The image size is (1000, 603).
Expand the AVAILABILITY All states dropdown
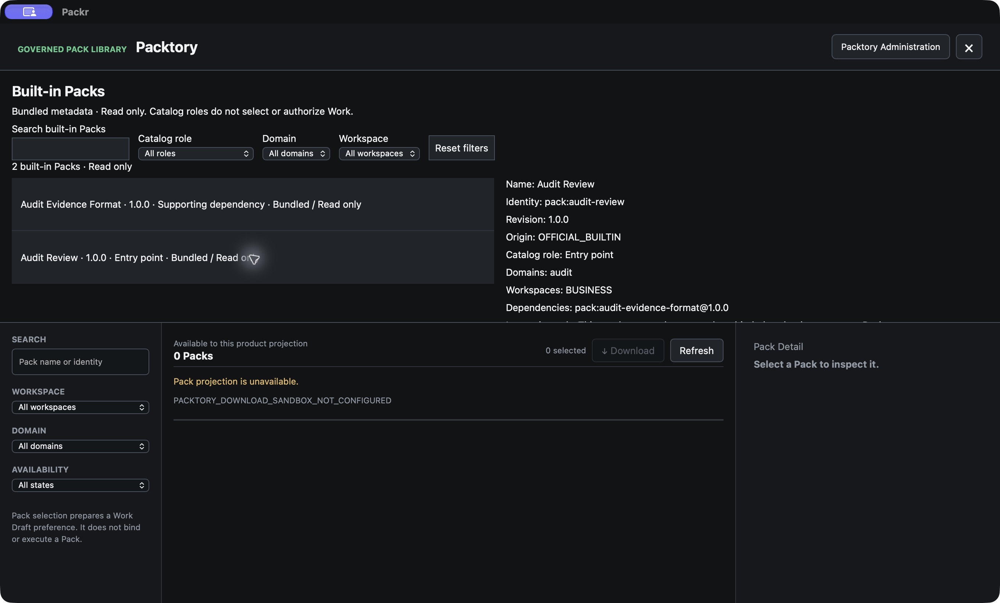click(x=81, y=485)
